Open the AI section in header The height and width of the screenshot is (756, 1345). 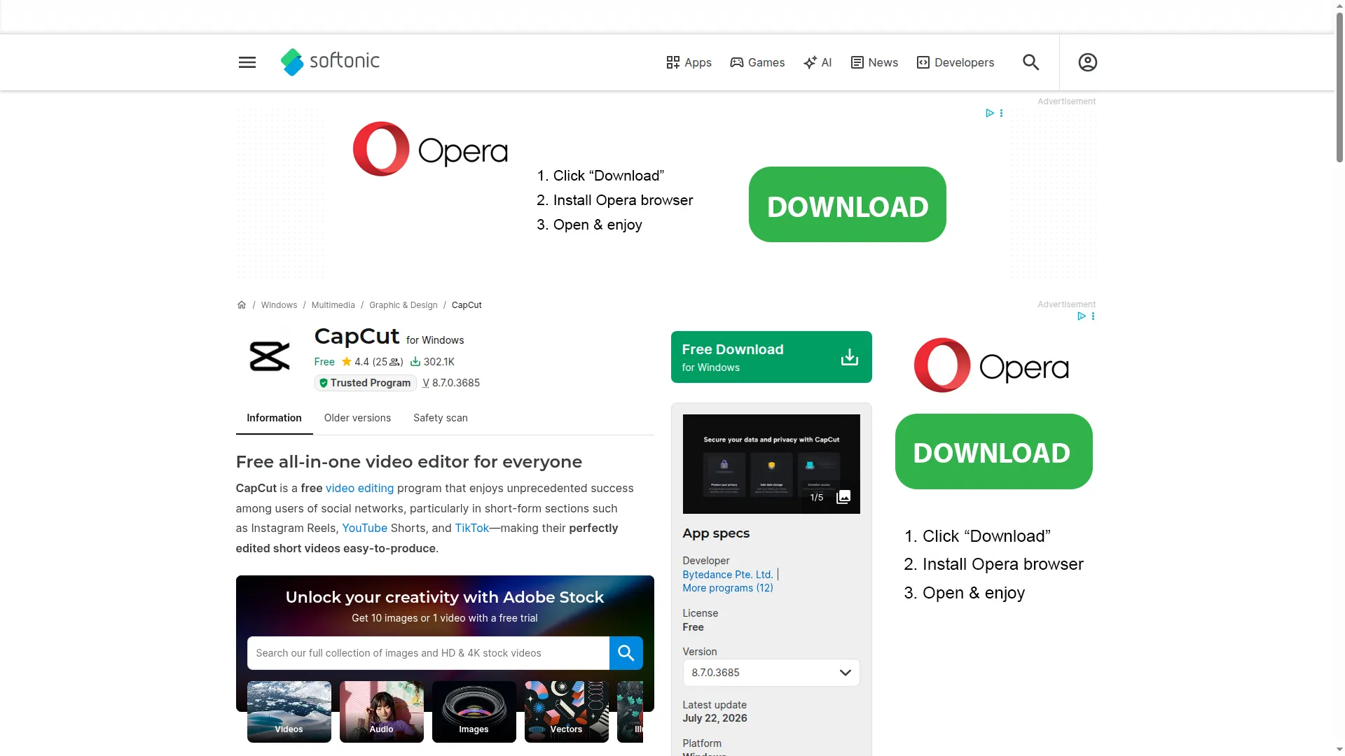[x=818, y=62]
